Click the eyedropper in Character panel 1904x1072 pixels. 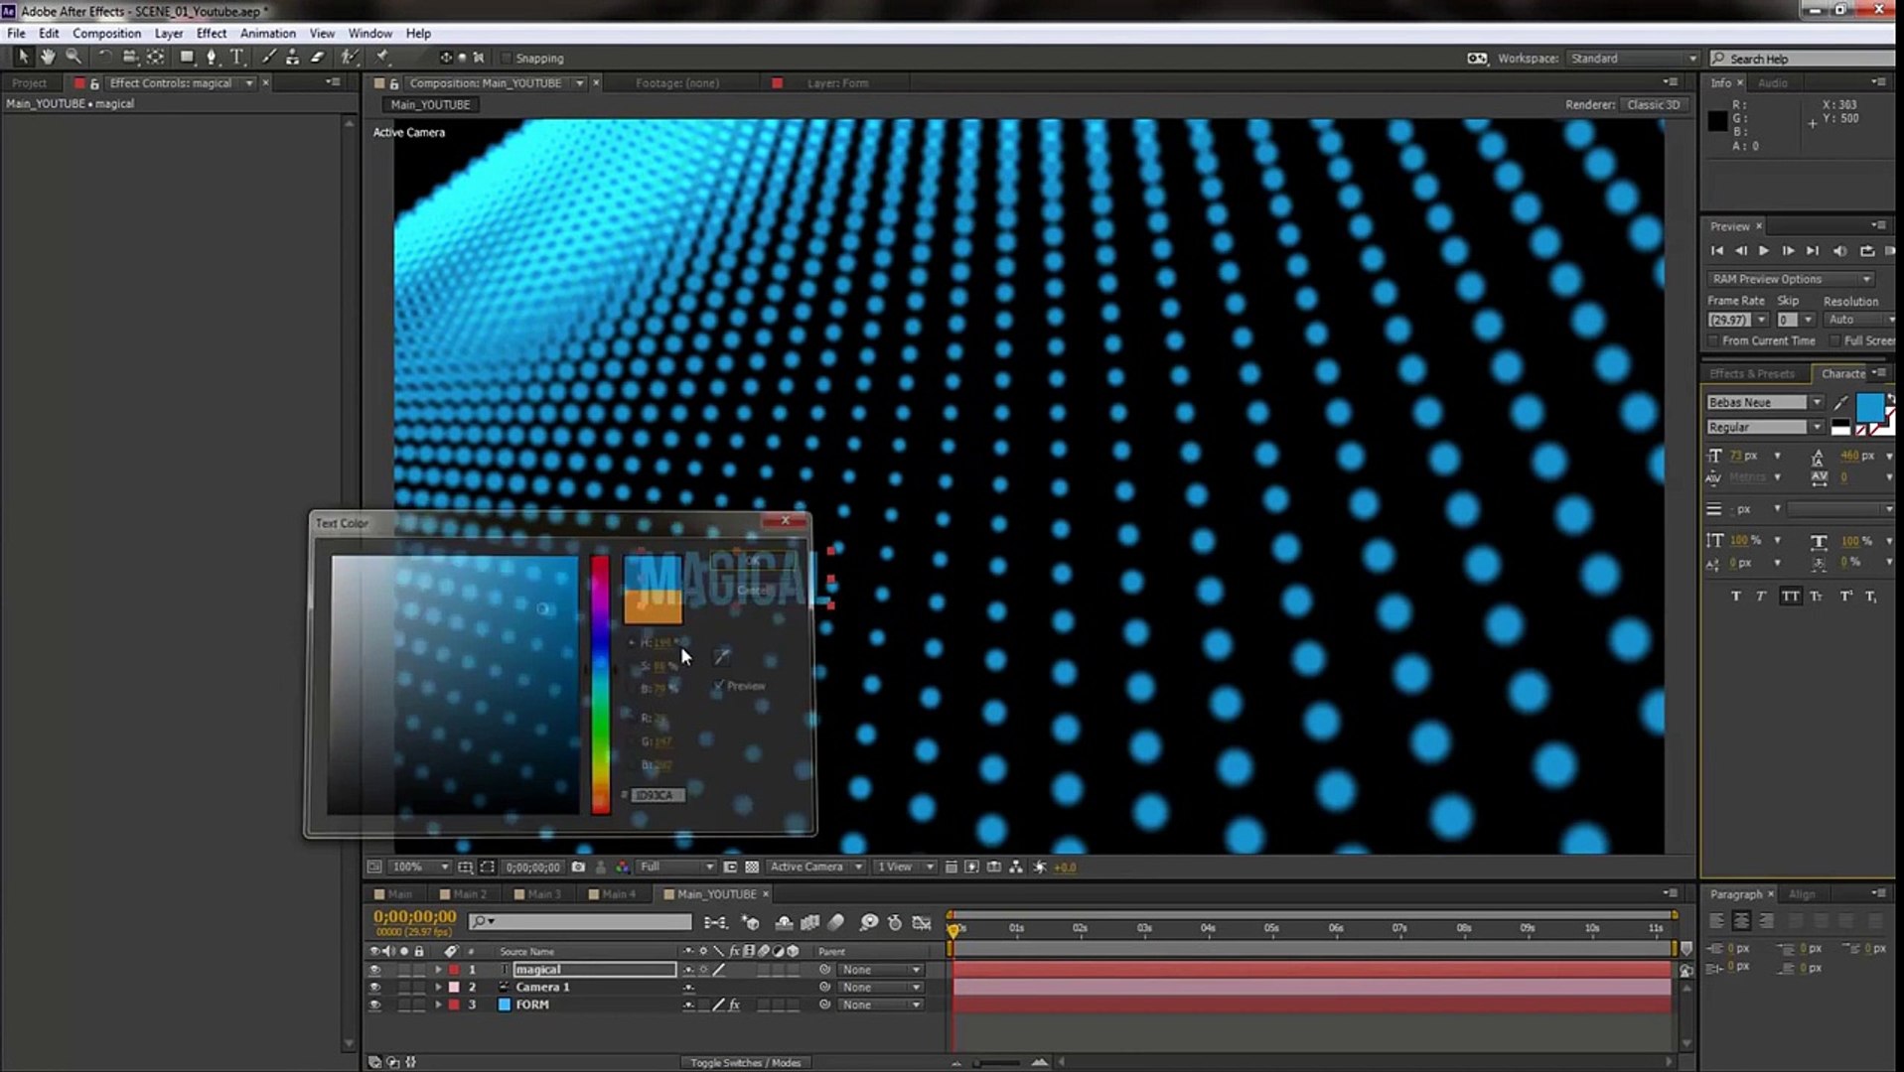tap(1840, 402)
